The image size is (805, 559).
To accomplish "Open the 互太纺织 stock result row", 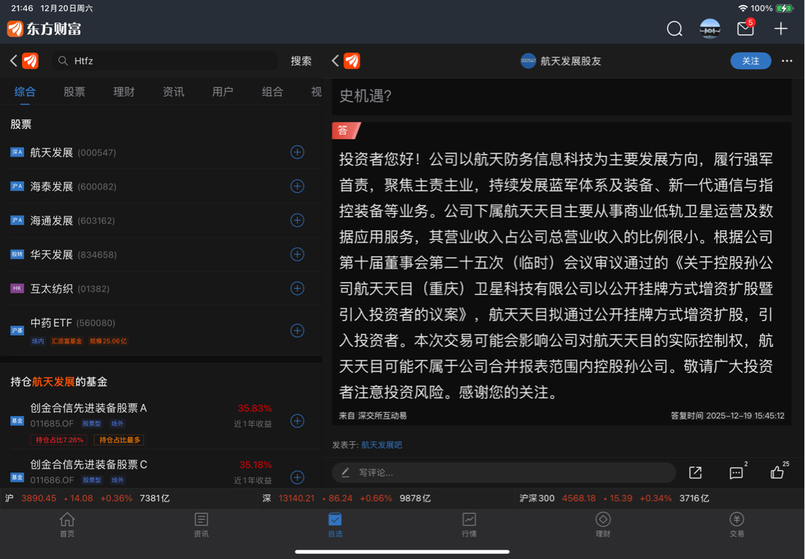I will [x=161, y=288].
